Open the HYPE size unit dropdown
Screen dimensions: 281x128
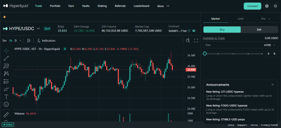[x=271, y=45]
